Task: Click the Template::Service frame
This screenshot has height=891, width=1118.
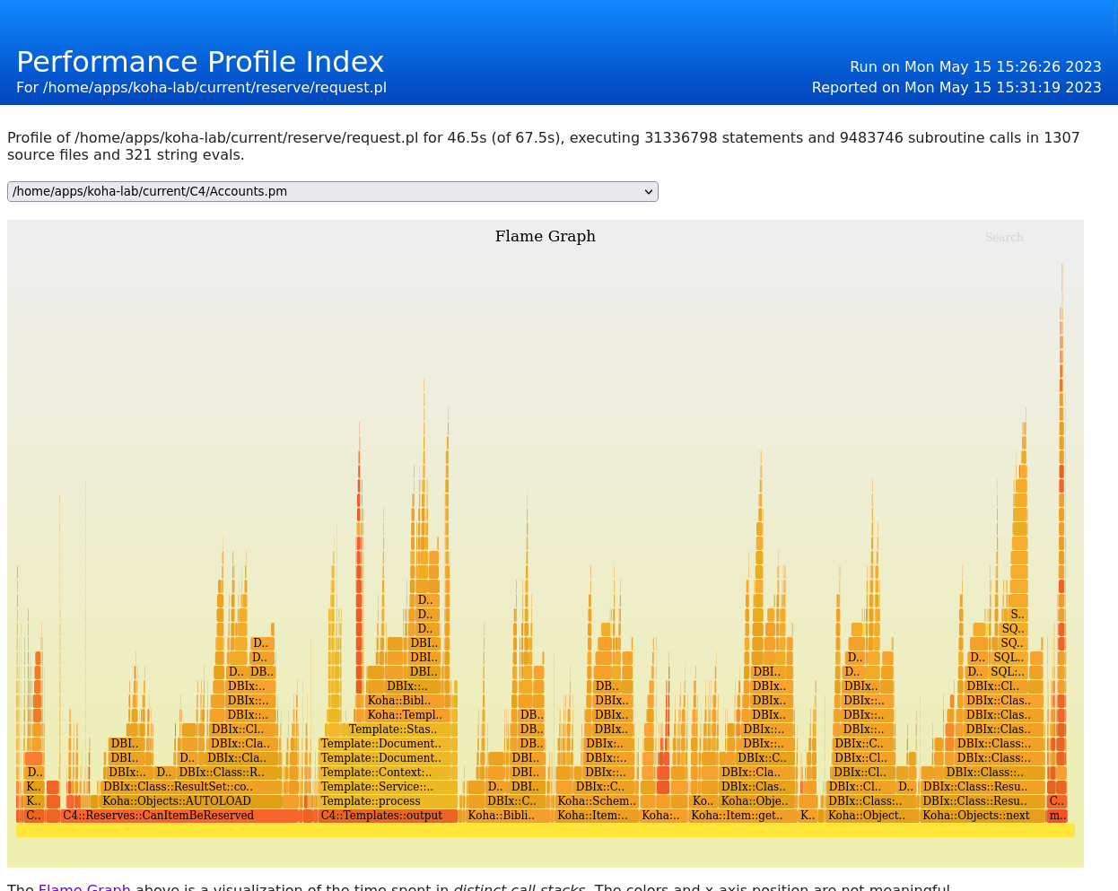Action: click(377, 787)
